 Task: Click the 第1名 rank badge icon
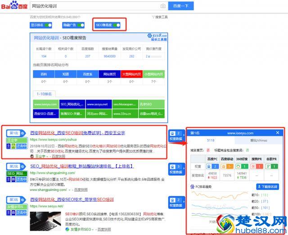tap(22, 133)
